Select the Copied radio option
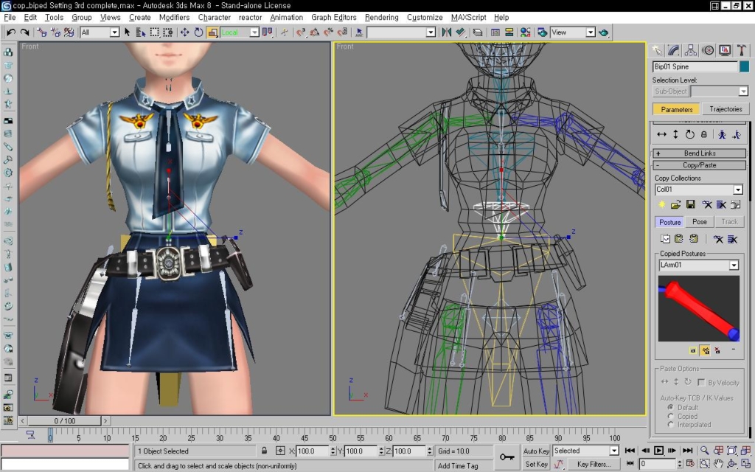 670,416
